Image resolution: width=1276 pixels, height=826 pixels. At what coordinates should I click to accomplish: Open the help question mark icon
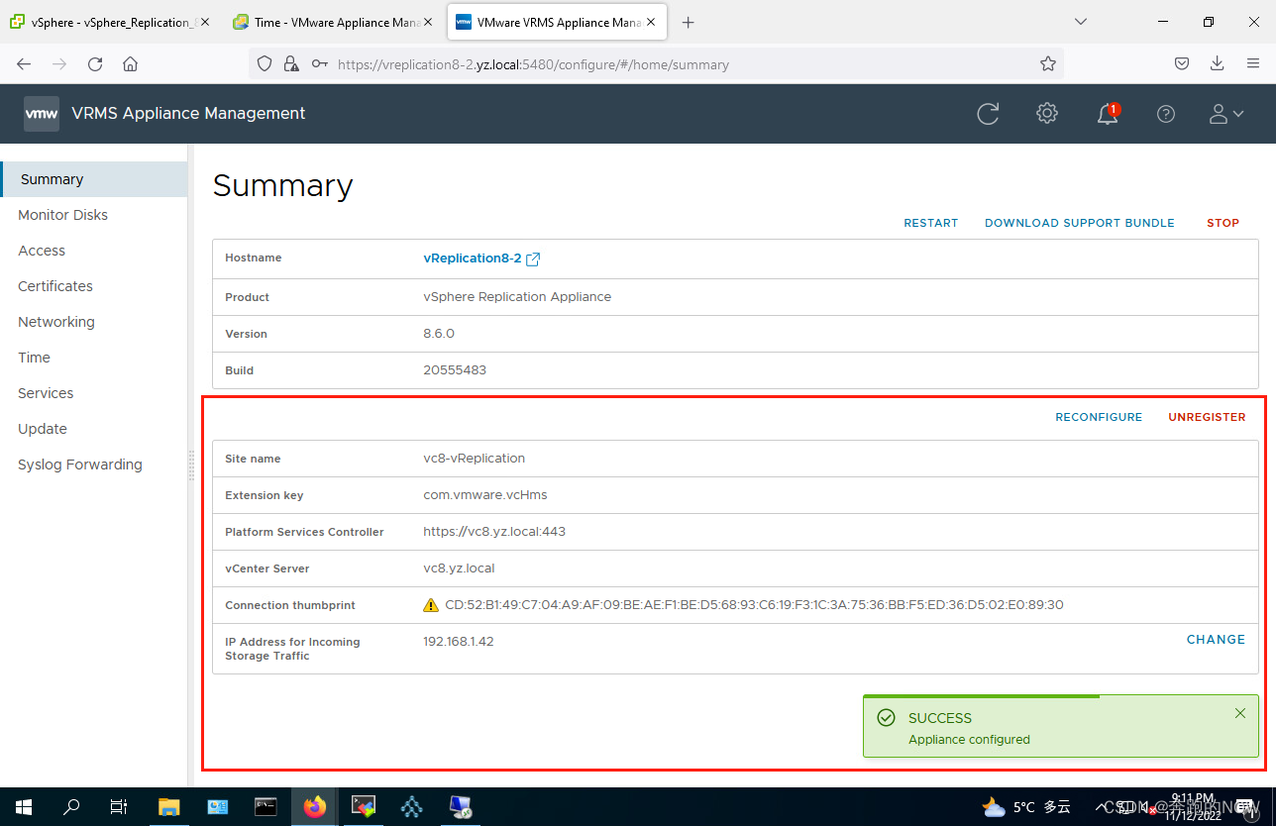pyautogui.click(x=1166, y=114)
